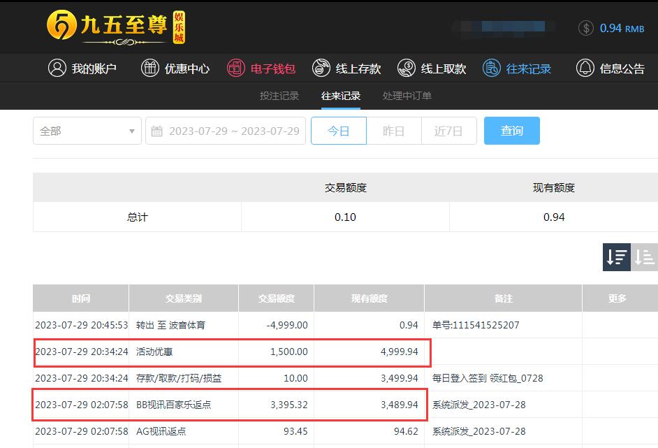658x448 pixels.
Task: Click AG视讯返点 transaction row
Action: coord(345,431)
